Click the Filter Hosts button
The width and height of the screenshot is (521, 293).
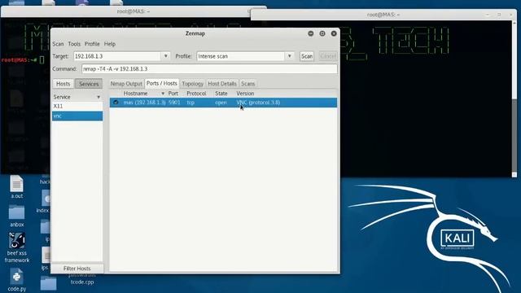click(x=77, y=269)
